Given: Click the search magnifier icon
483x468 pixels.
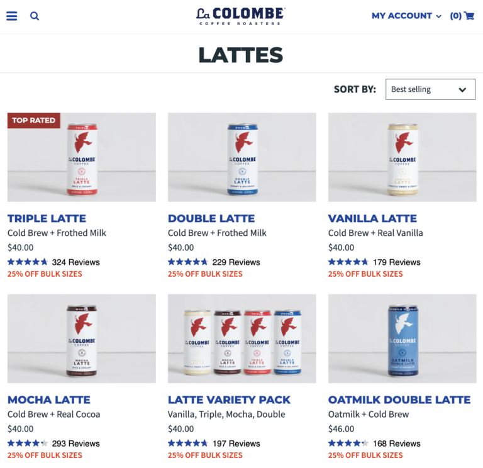Looking at the screenshot, I should [35, 16].
